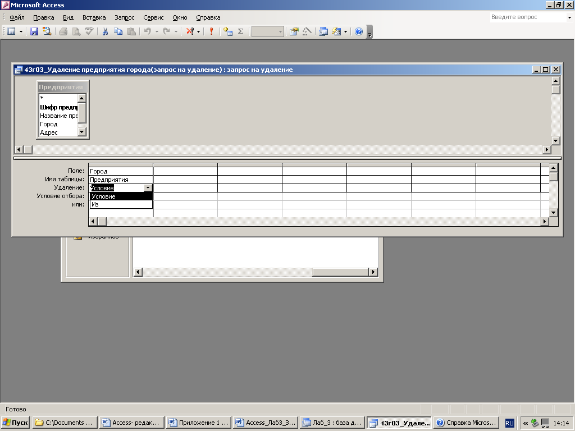Open the Top Values combo box in toolbar

(x=268, y=31)
